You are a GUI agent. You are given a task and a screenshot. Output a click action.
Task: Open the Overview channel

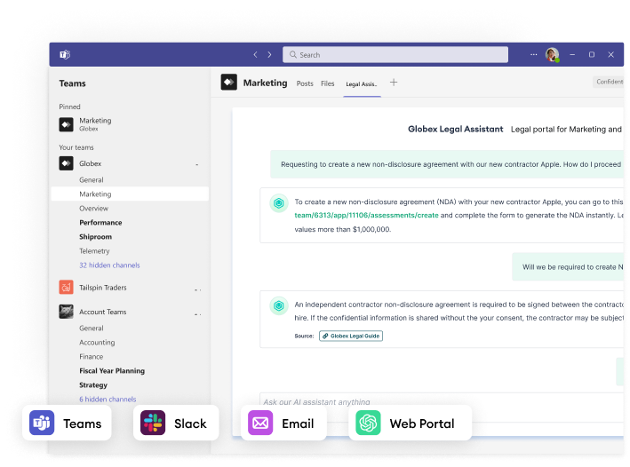(93, 209)
